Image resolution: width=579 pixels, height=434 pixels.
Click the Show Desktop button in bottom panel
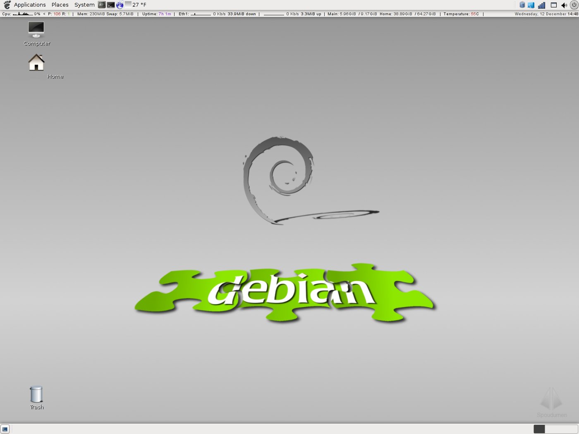(5, 429)
